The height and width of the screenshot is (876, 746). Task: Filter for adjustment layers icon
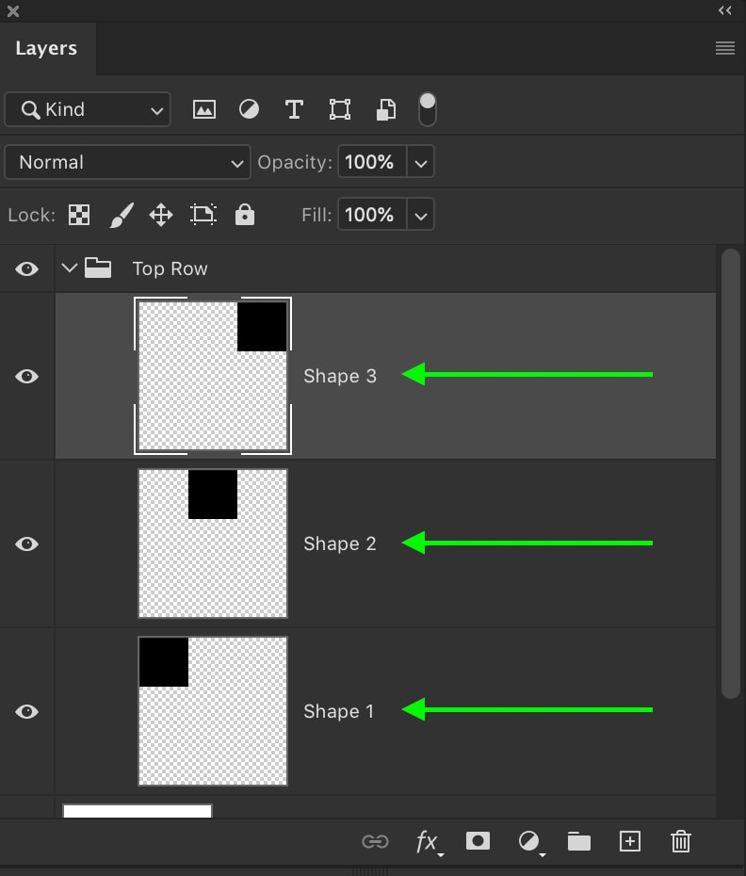pyautogui.click(x=249, y=109)
